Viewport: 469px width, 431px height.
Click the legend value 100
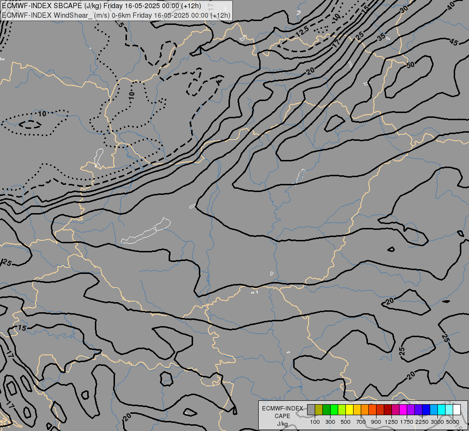315,422
